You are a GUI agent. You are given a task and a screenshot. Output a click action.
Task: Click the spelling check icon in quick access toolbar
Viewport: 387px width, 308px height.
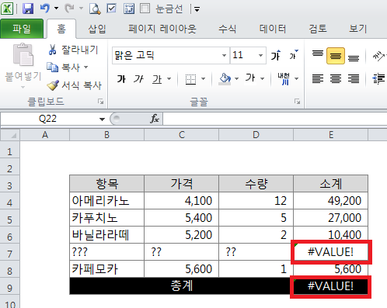[112, 9]
